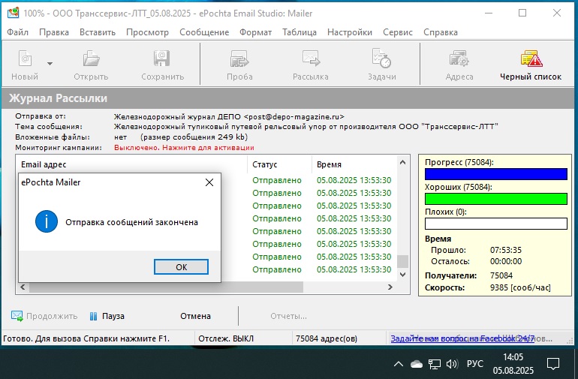Click the Пауза button
Screen dimensions: 578x379
pos(107,316)
